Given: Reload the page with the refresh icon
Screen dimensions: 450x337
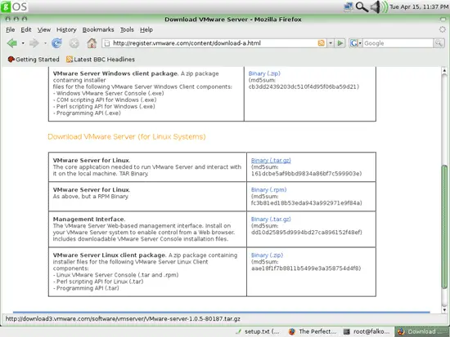Looking at the screenshot, I should [x=56, y=43].
